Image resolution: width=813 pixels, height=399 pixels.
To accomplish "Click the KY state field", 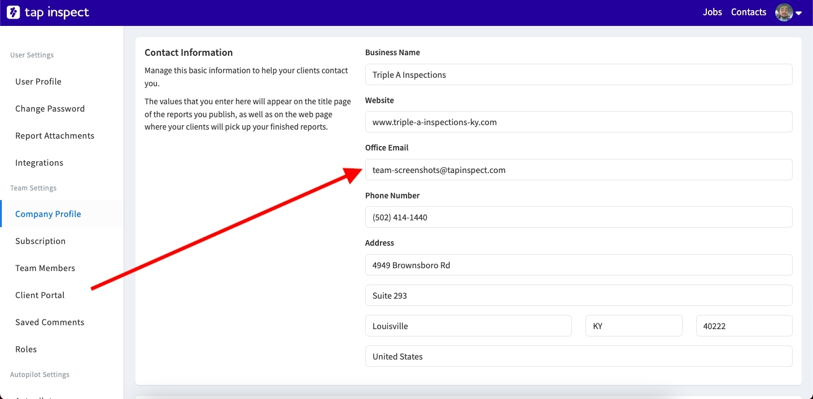I will [634, 326].
